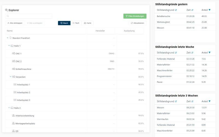Screen dimensions: 219x137
Task: Switch to the flach list view
Action: pyautogui.click(x=76, y=23)
